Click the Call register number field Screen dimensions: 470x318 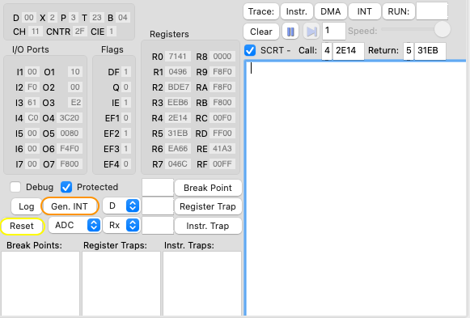pos(327,51)
